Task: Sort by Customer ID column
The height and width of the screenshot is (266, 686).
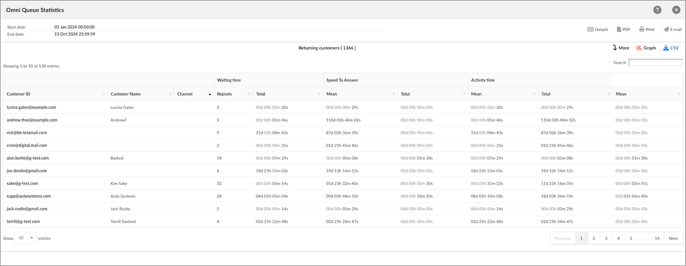Action: pyautogui.click(x=55, y=94)
